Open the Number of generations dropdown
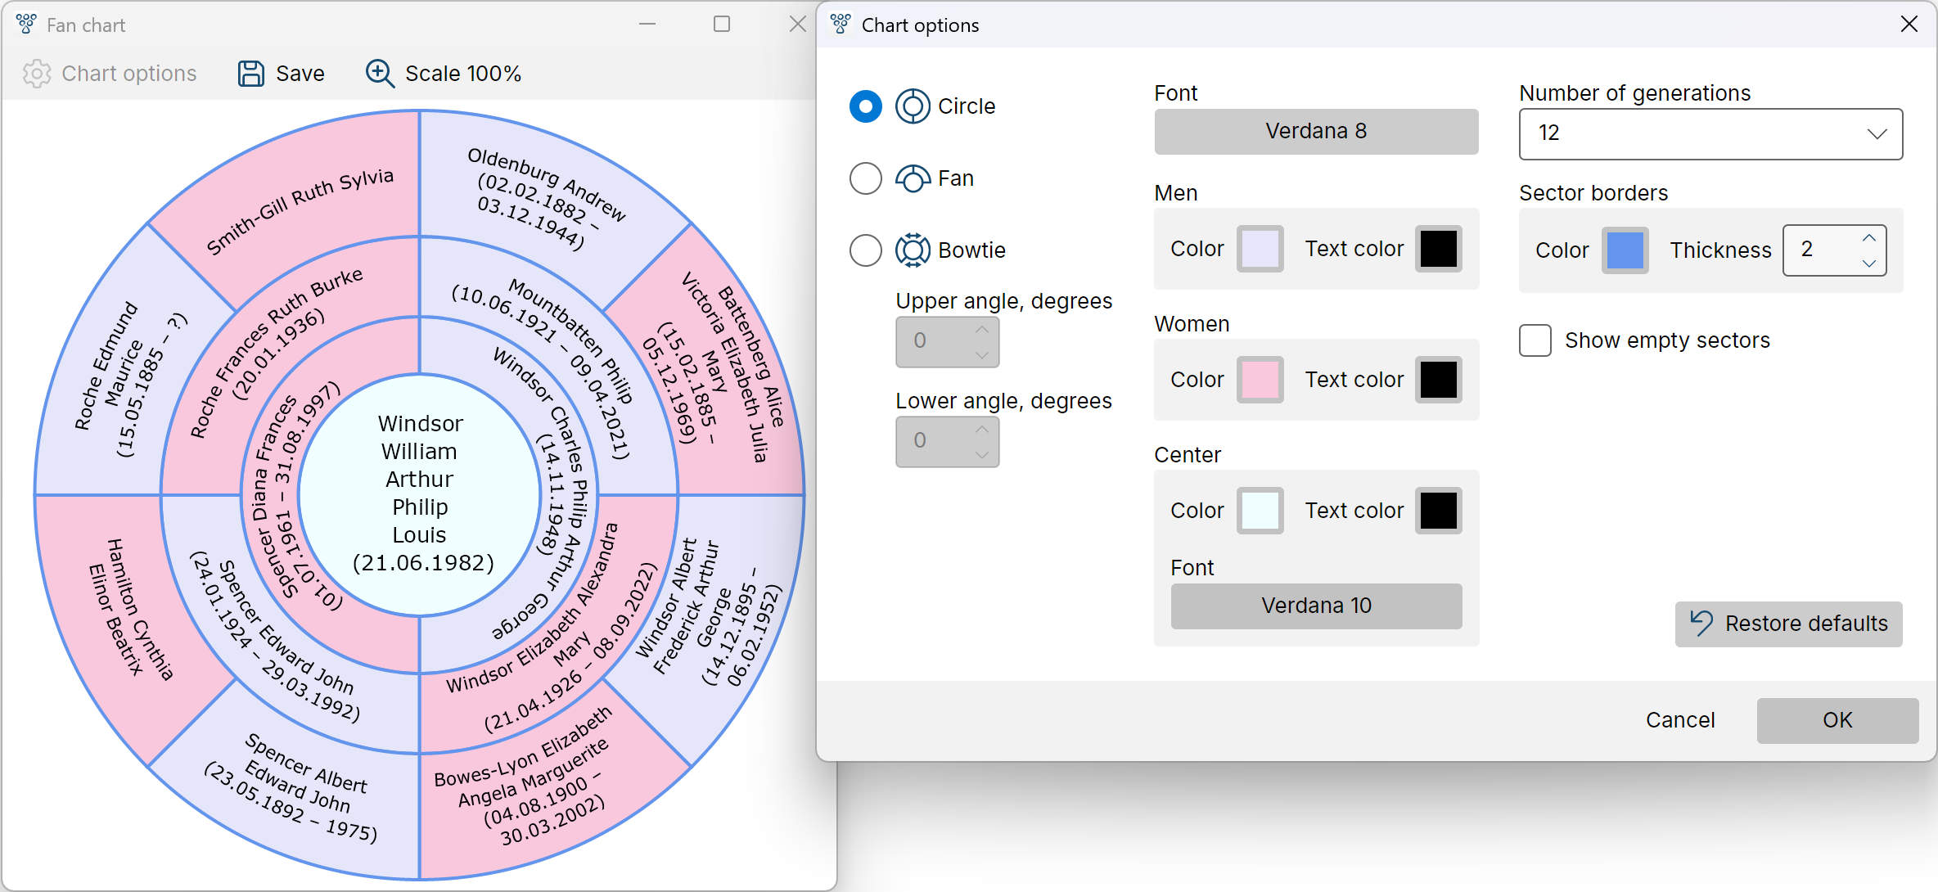This screenshot has width=1938, height=892. click(x=1711, y=133)
